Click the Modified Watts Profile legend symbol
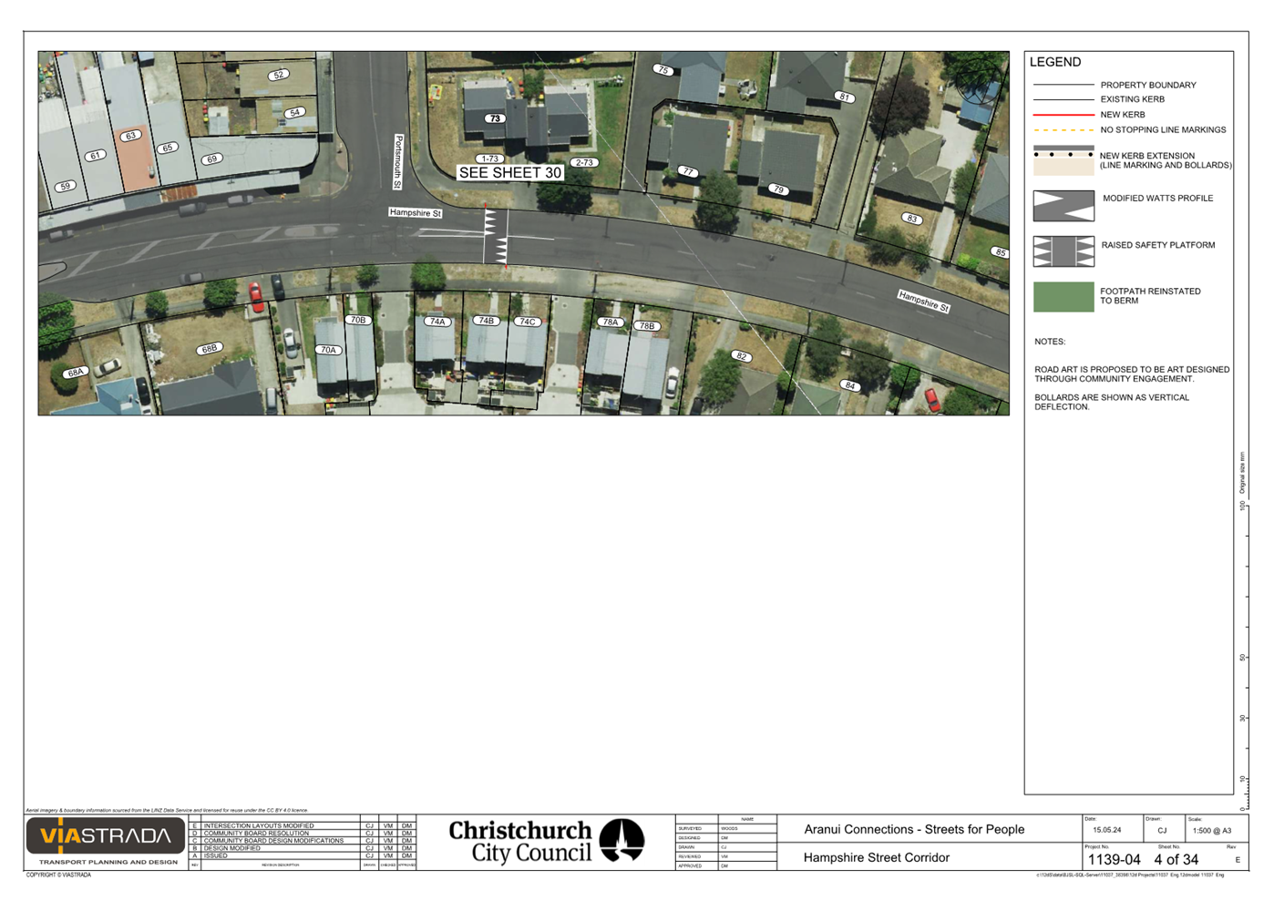Screen dimensions: 1274x901 point(1063,205)
